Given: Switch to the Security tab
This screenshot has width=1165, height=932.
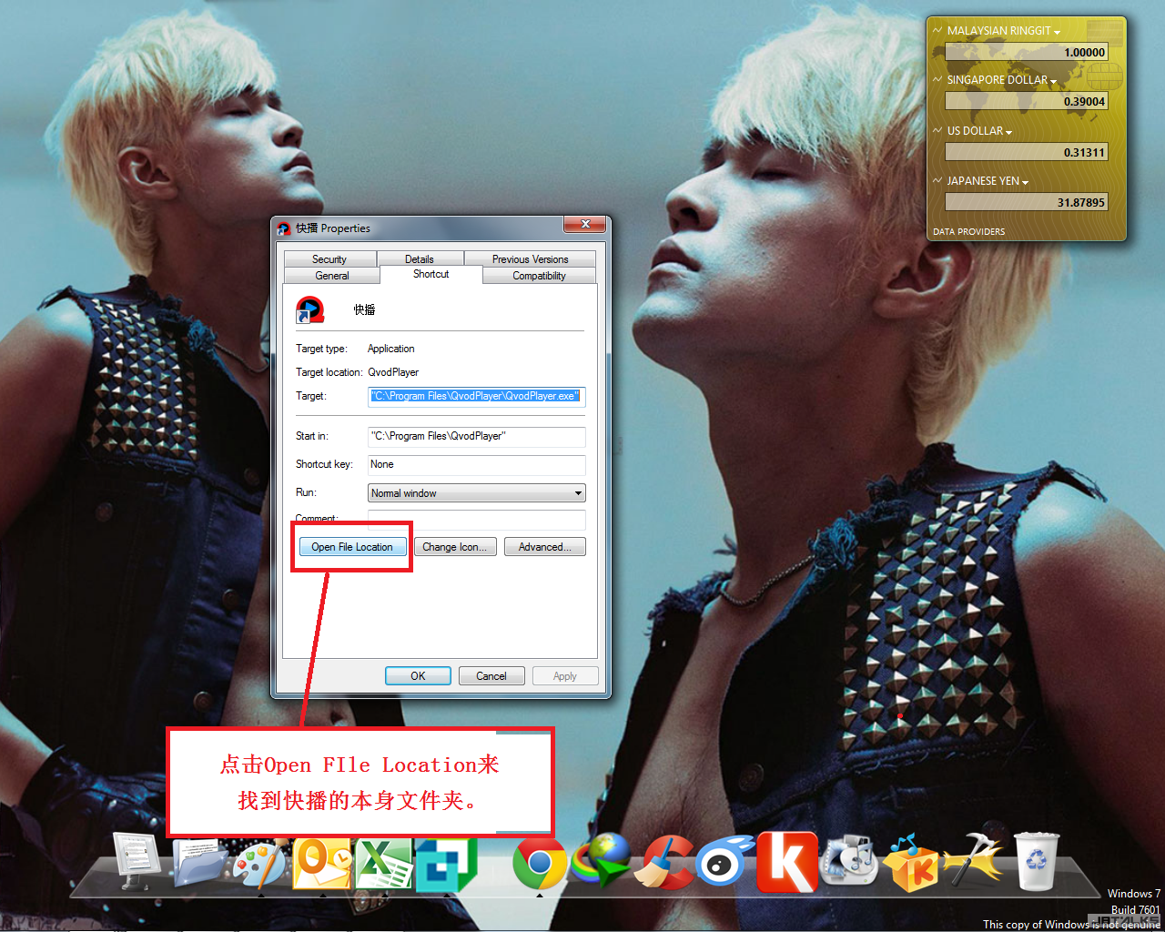Looking at the screenshot, I should (329, 259).
